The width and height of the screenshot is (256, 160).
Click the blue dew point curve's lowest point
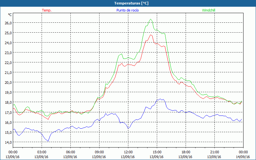48,141
